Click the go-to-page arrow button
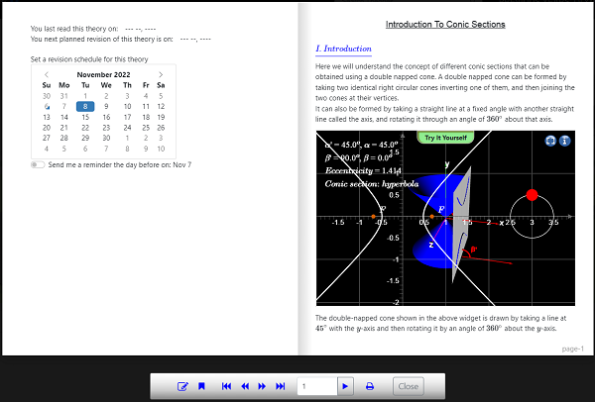The height and width of the screenshot is (402, 595). click(345, 386)
